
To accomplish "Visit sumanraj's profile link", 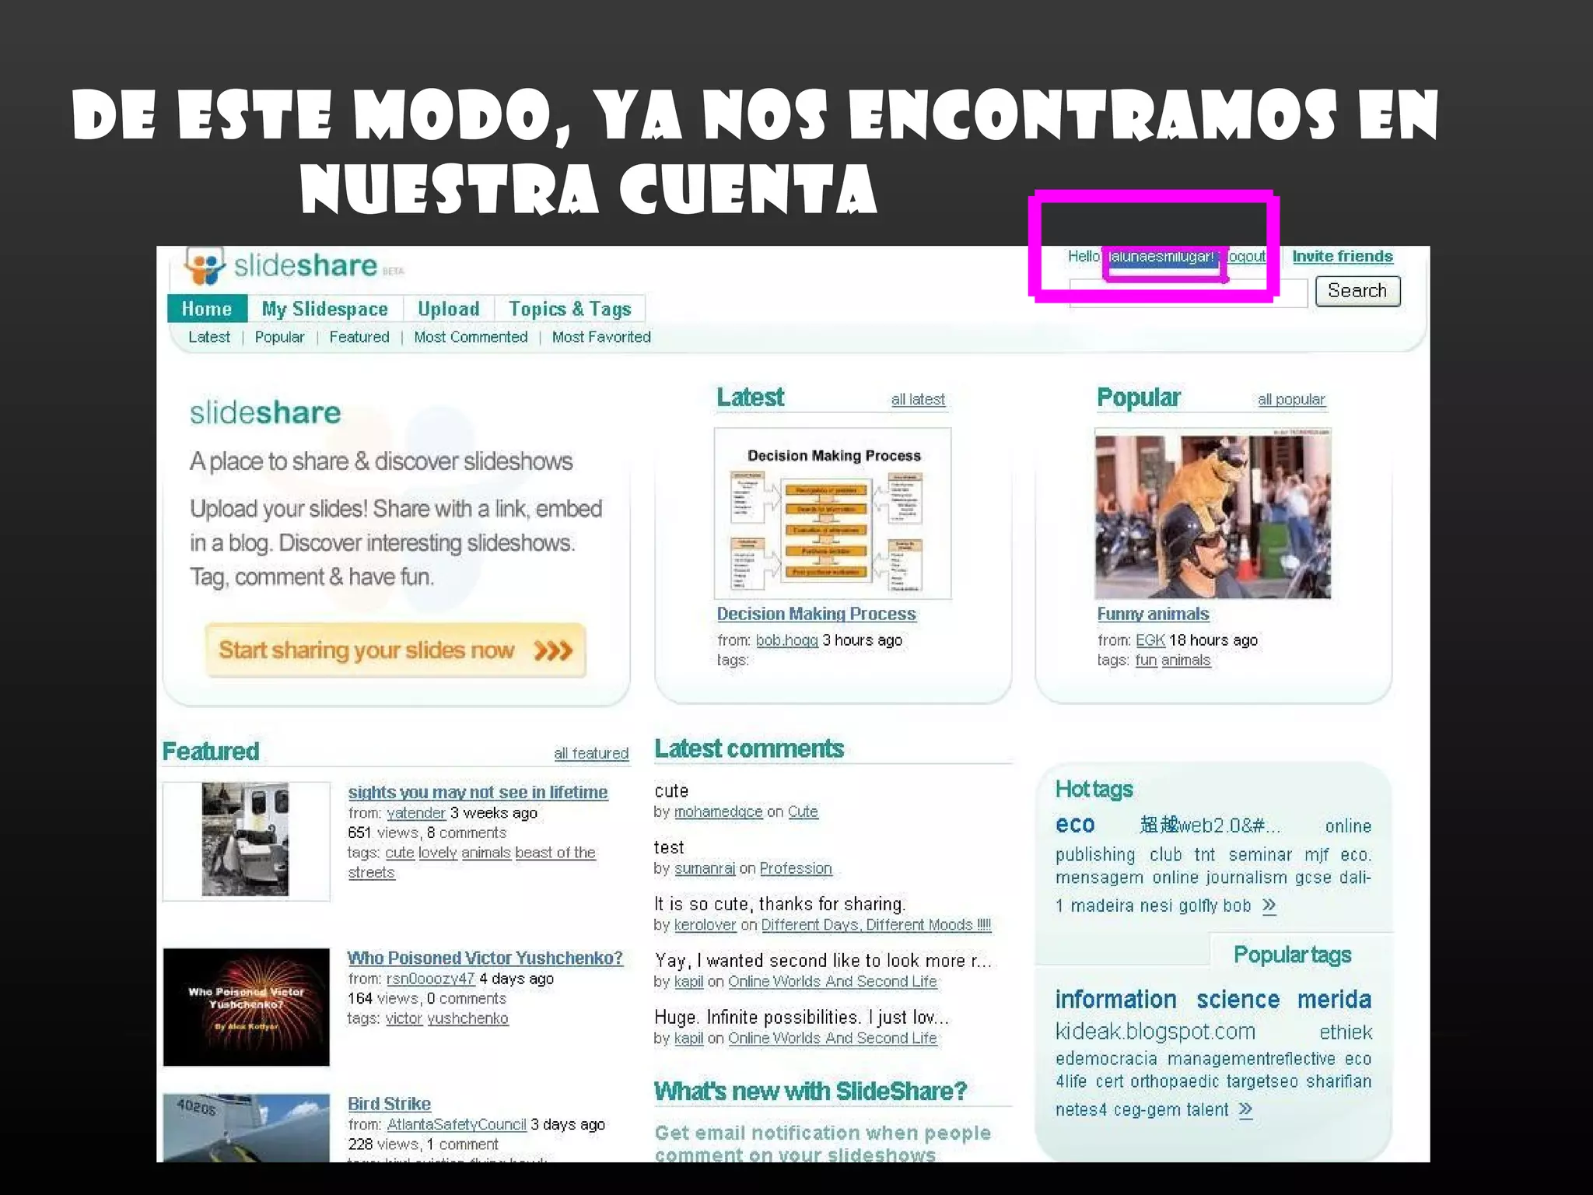I will [x=704, y=868].
